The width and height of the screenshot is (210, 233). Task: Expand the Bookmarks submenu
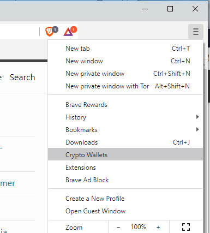pos(125,130)
